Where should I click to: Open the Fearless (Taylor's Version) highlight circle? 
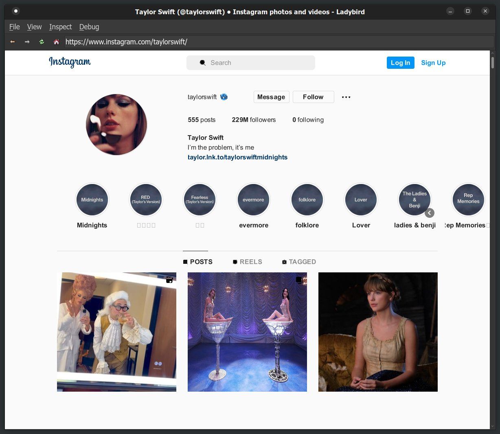coord(200,200)
